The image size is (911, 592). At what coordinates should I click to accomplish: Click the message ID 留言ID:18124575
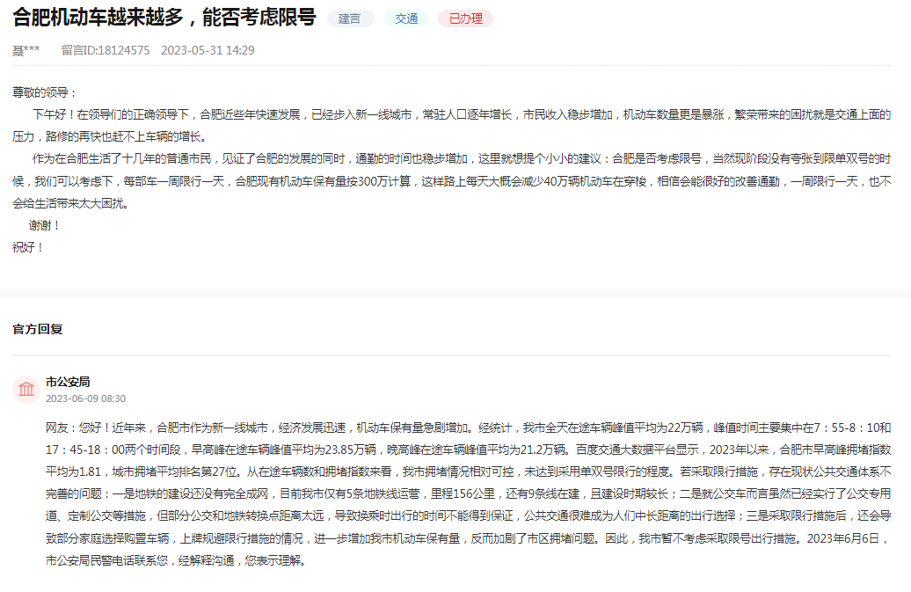pyautogui.click(x=106, y=50)
